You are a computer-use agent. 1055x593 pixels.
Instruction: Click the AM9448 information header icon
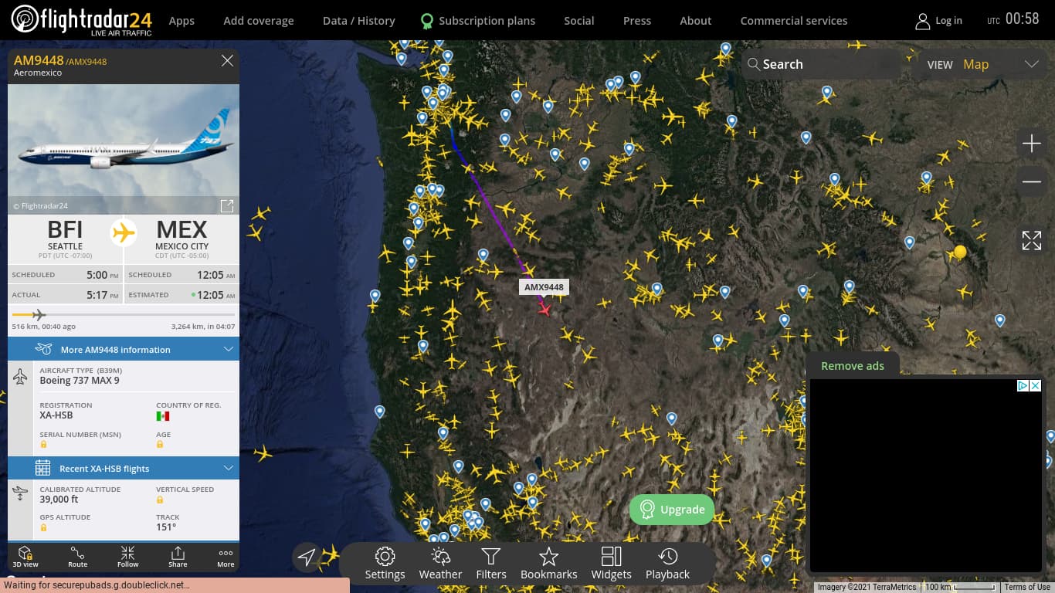[43, 349]
